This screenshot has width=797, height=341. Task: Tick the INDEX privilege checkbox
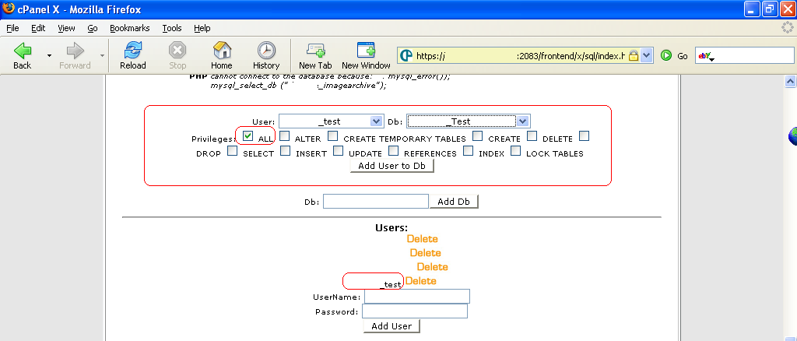tap(468, 150)
